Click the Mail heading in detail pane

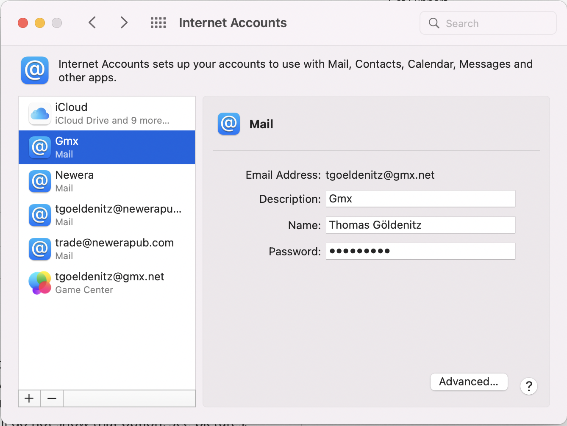click(x=261, y=124)
